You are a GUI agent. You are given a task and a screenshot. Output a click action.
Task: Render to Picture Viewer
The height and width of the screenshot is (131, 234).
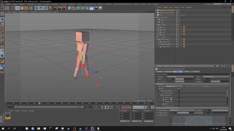click(60, 8)
